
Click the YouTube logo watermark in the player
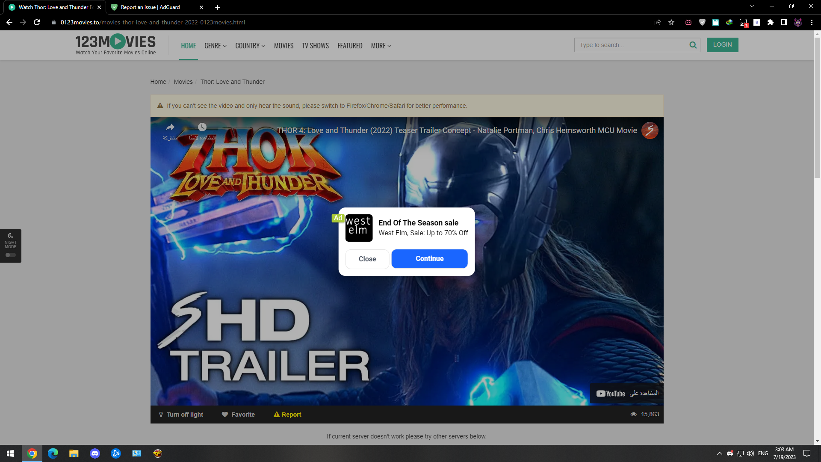tap(609, 393)
